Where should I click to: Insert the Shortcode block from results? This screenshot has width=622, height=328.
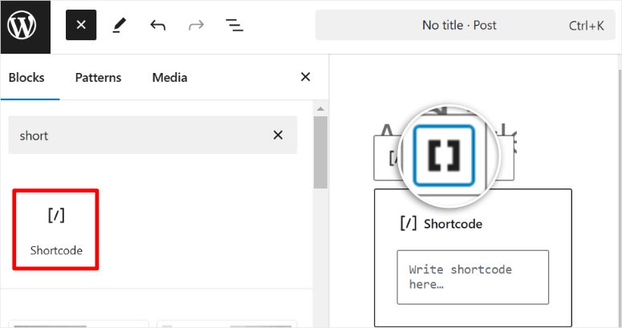point(56,229)
